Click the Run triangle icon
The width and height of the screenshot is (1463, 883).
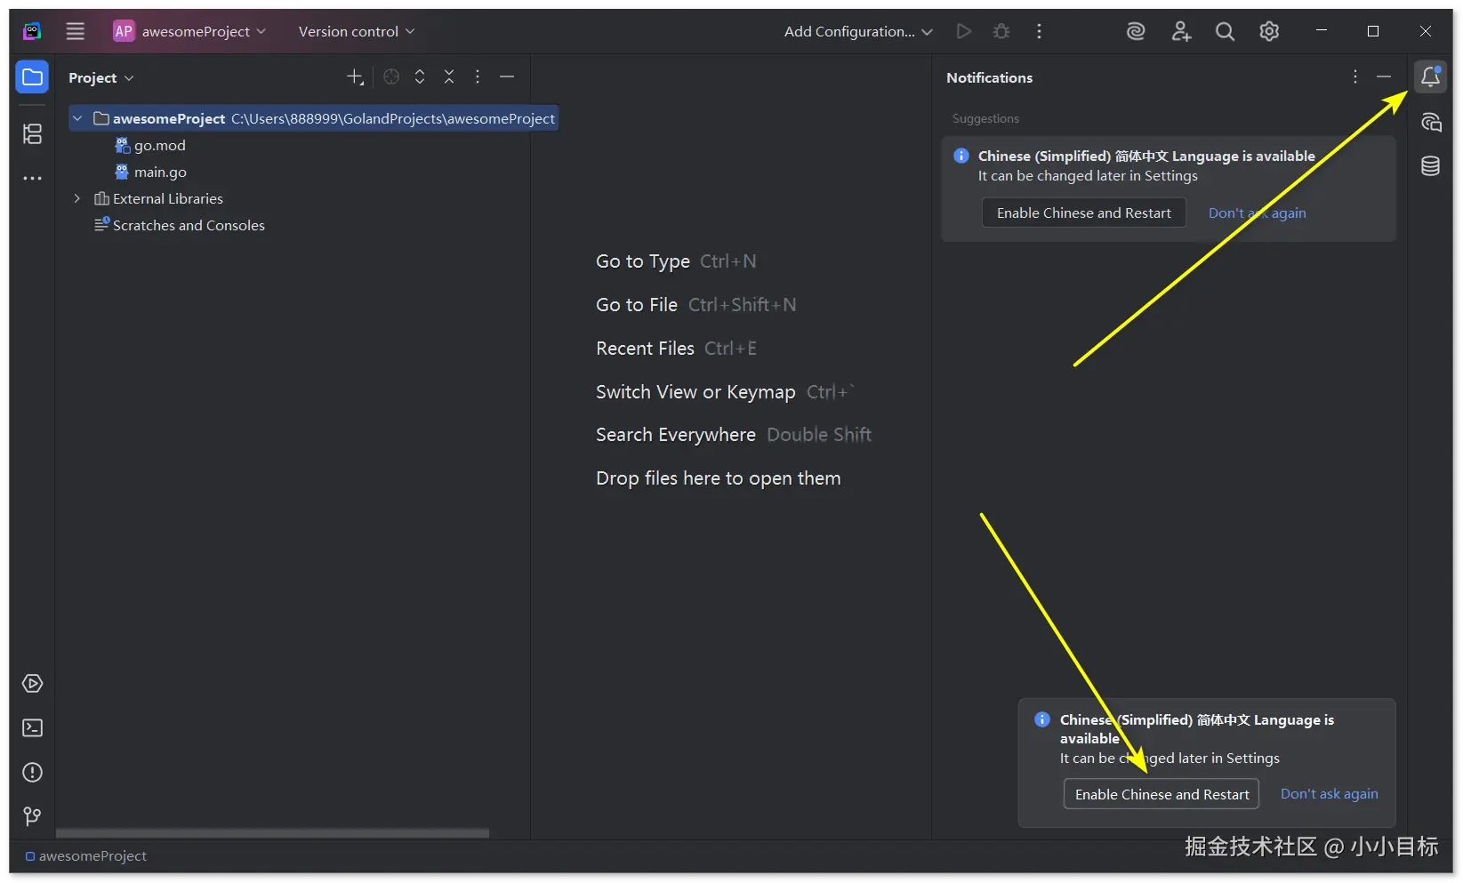[963, 31]
